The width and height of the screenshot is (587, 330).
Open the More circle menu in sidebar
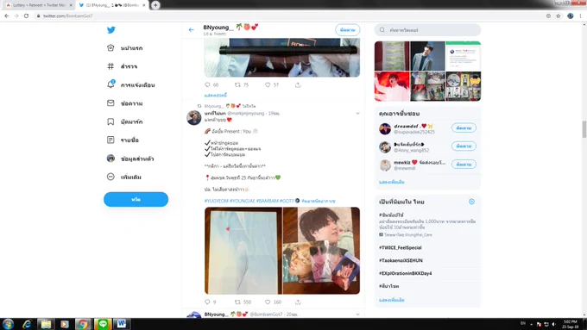pyautogui.click(x=124, y=177)
